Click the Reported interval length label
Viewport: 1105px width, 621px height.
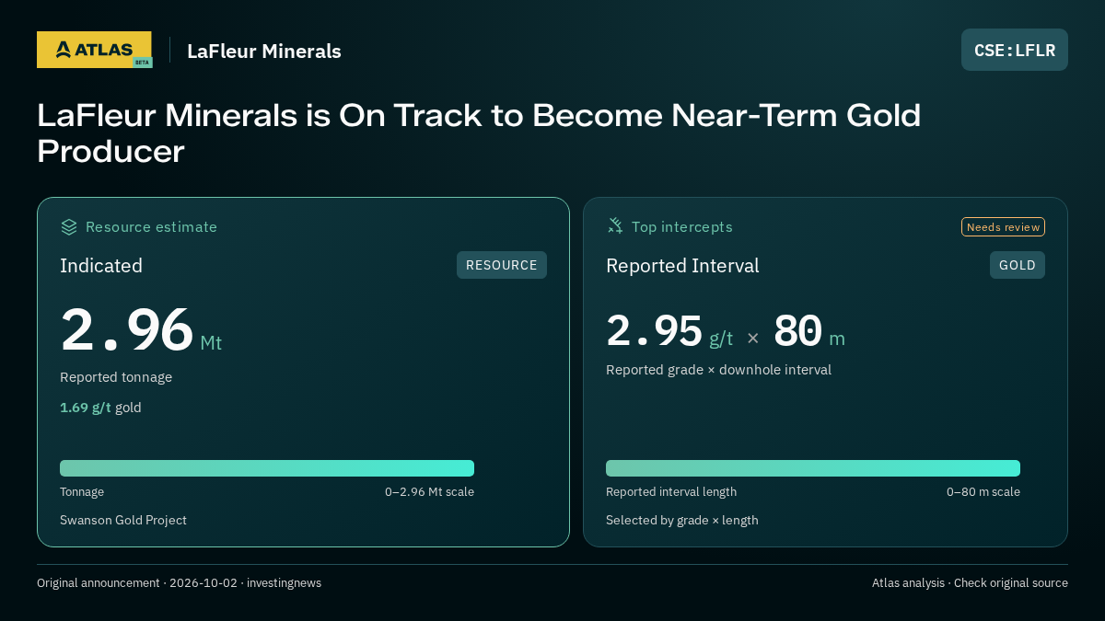[x=671, y=492]
